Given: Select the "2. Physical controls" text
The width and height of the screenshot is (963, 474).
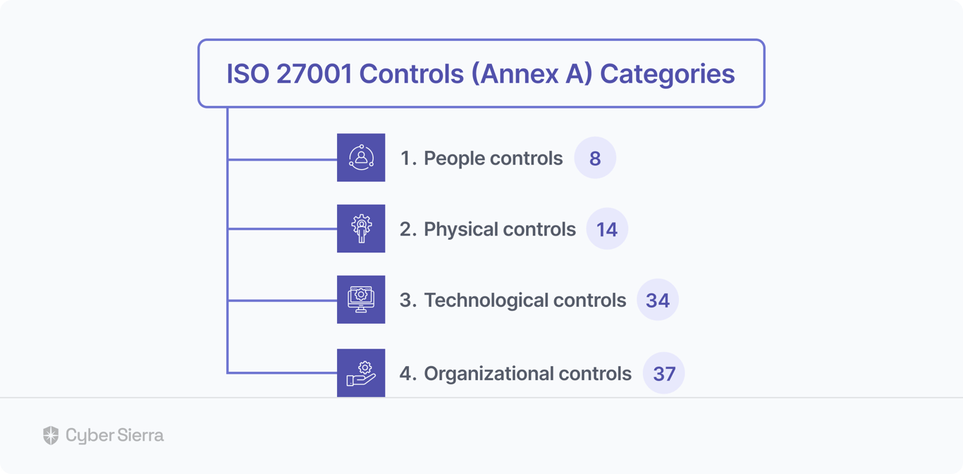Looking at the screenshot, I should (x=488, y=229).
